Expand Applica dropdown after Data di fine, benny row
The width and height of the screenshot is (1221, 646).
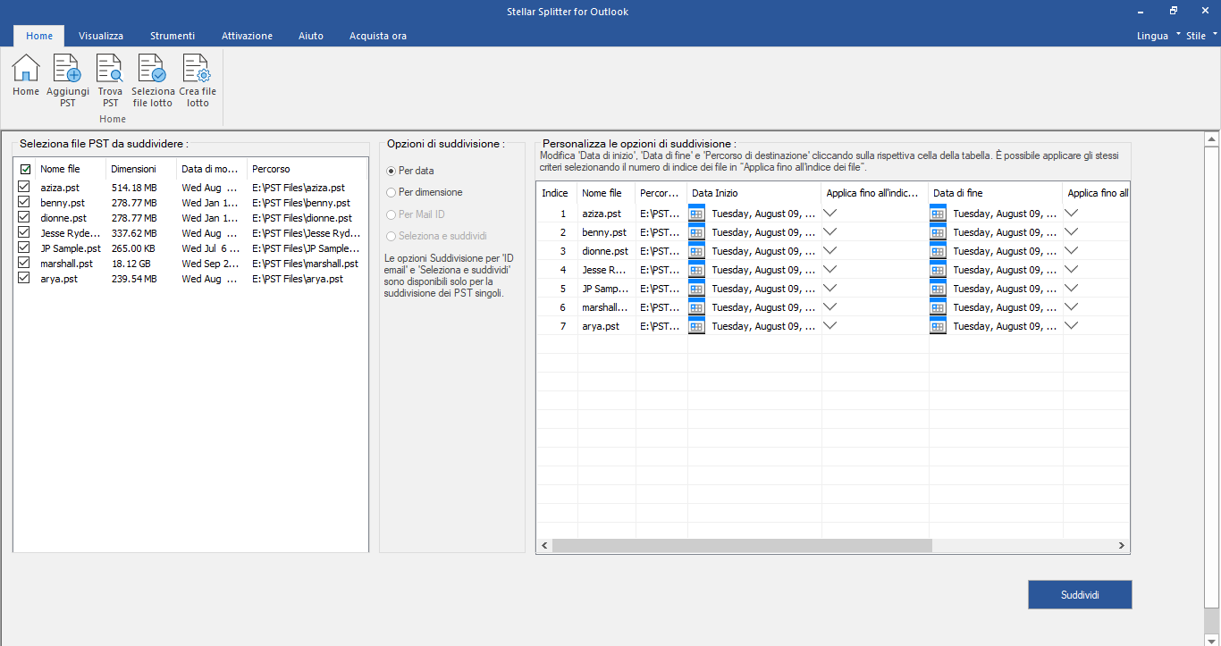pos(1072,231)
